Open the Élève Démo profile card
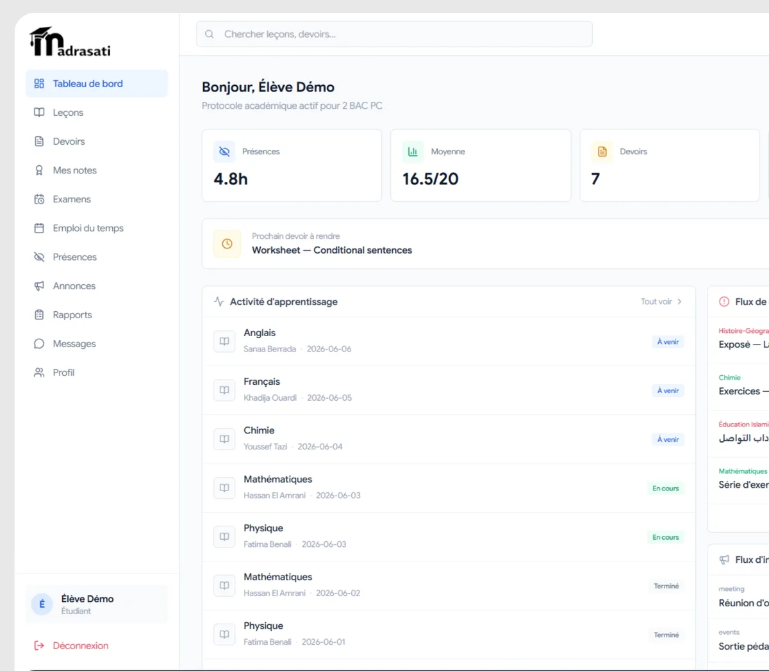The width and height of the screenshot is (769, 671). (x=97, y=604)
